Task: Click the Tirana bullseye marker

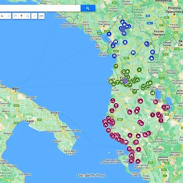Action: [125, 81]
